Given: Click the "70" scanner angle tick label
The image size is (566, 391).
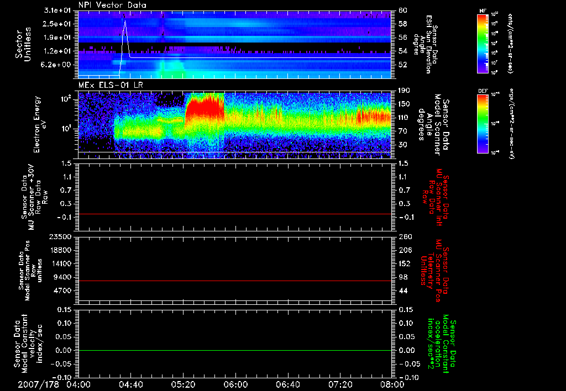Looking at the screenshot, I should point(403,131).
